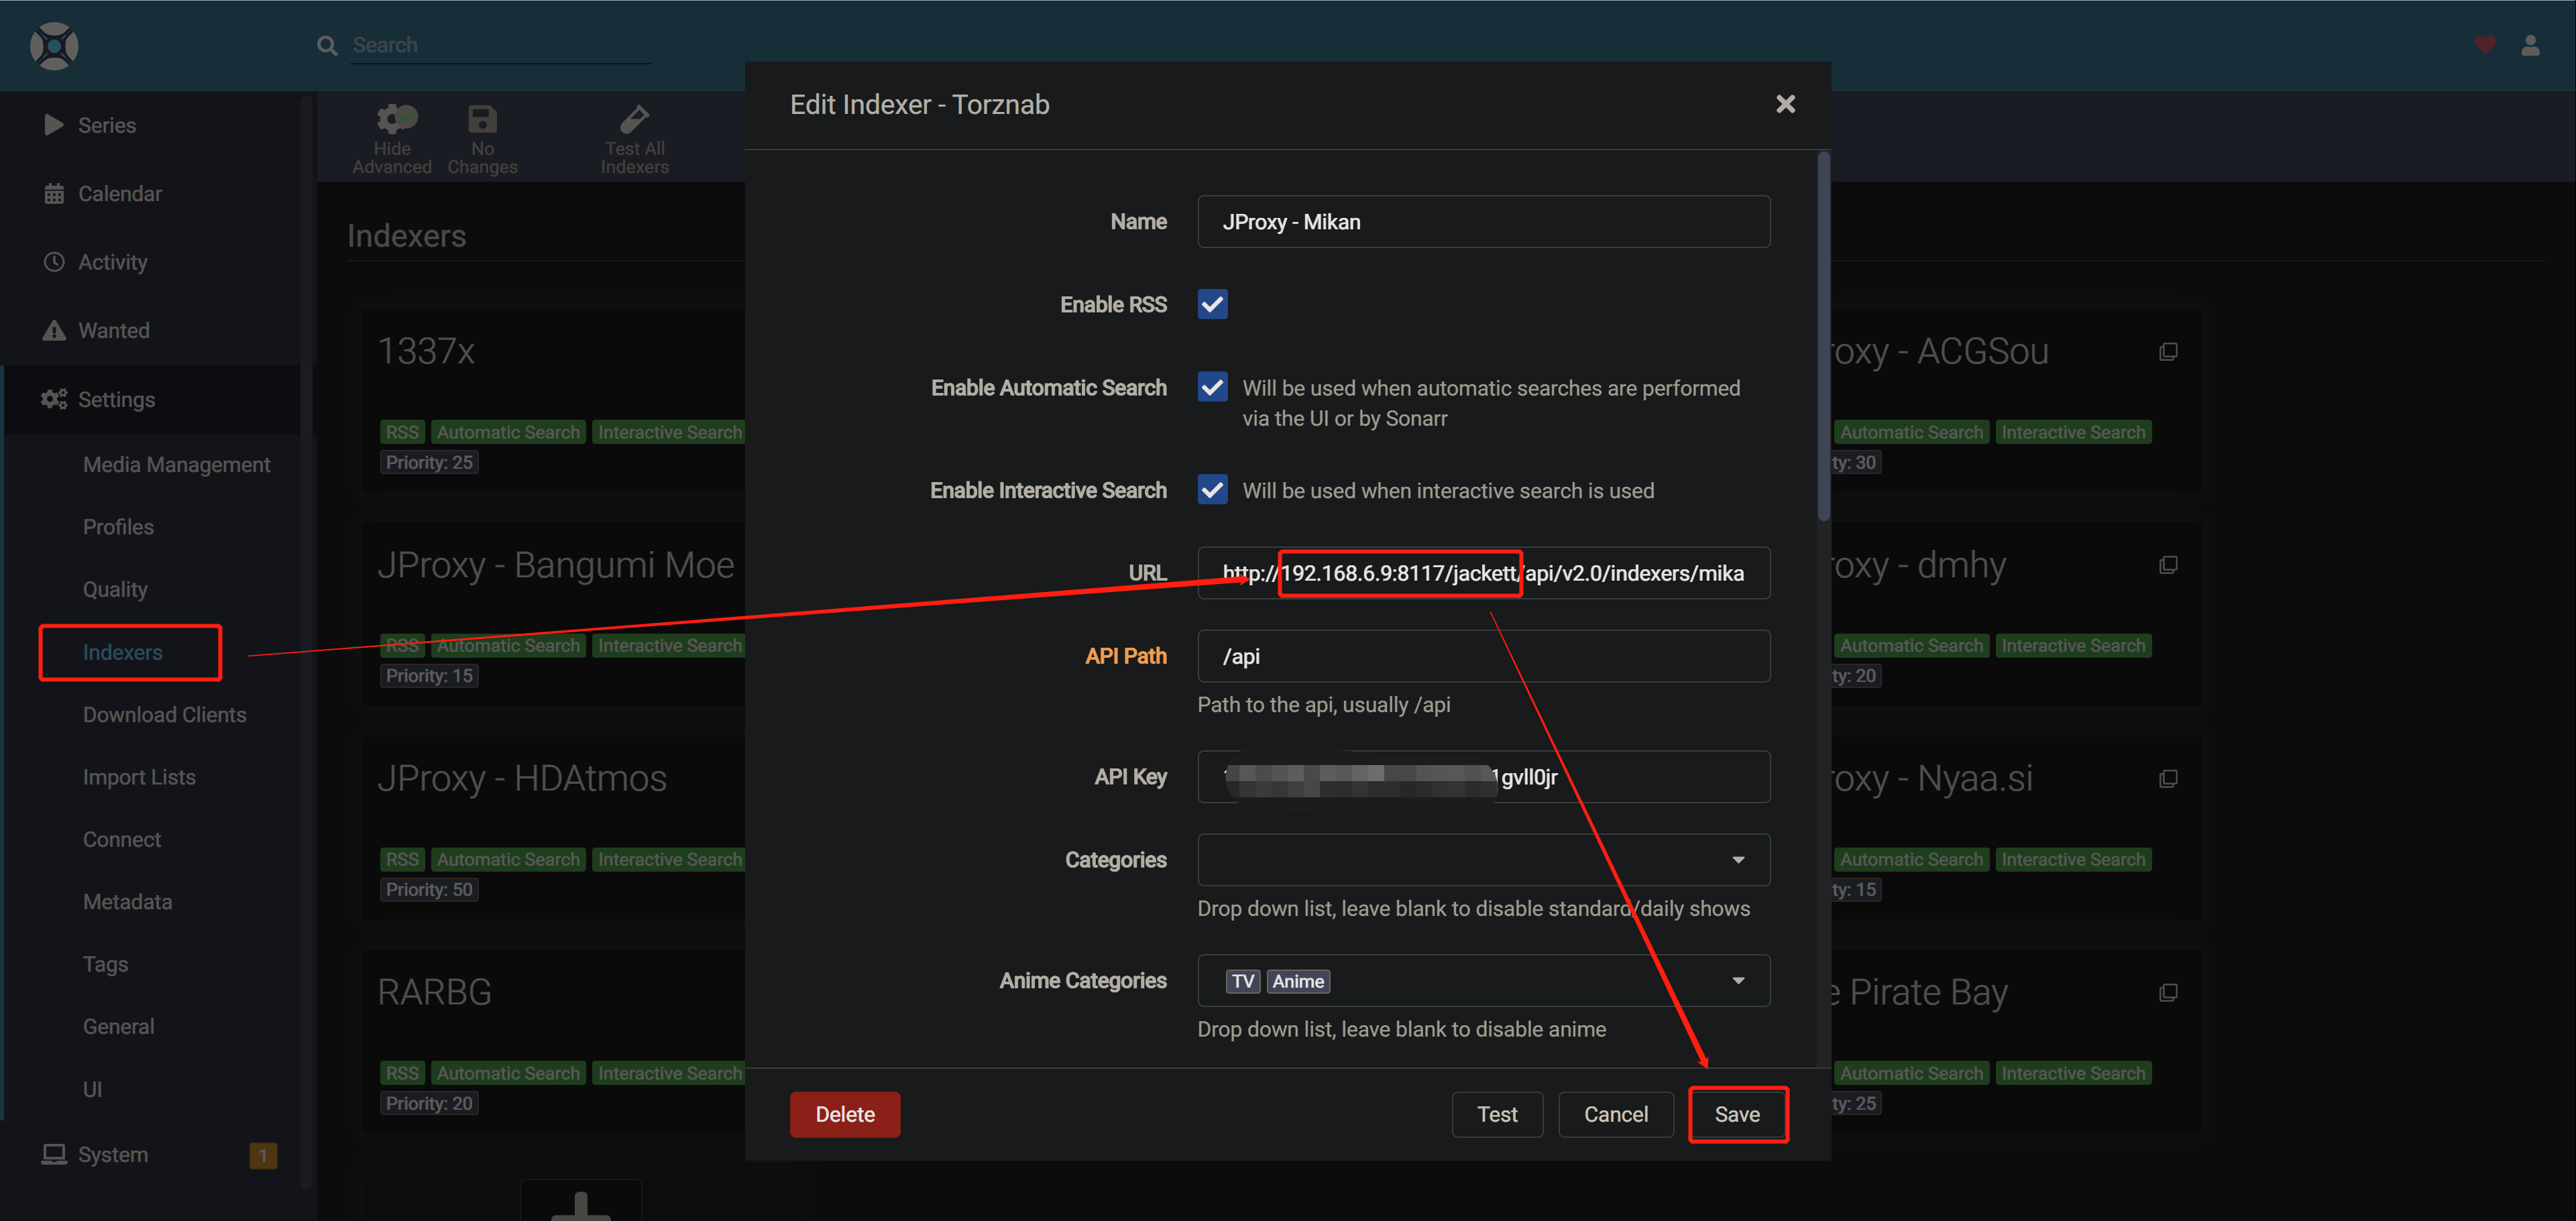Click the red Delete button
Viewport: 2576px width, 1221px height.
click(844, 1114)
